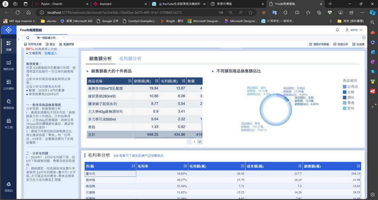
Task: Open 回收站 recycle bin
Action: pos(9,187)
